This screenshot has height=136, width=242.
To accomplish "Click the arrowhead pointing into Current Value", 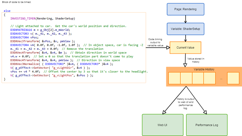I will point(168,48).
